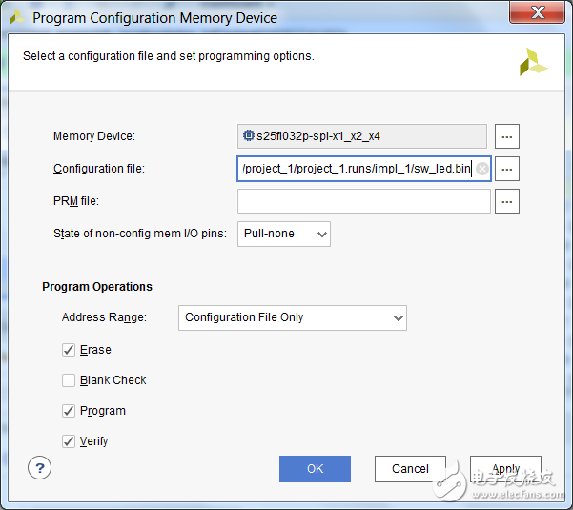Expand the Address Range dropdown
Viewport: 573px width, 510px height.
(292, 317)
